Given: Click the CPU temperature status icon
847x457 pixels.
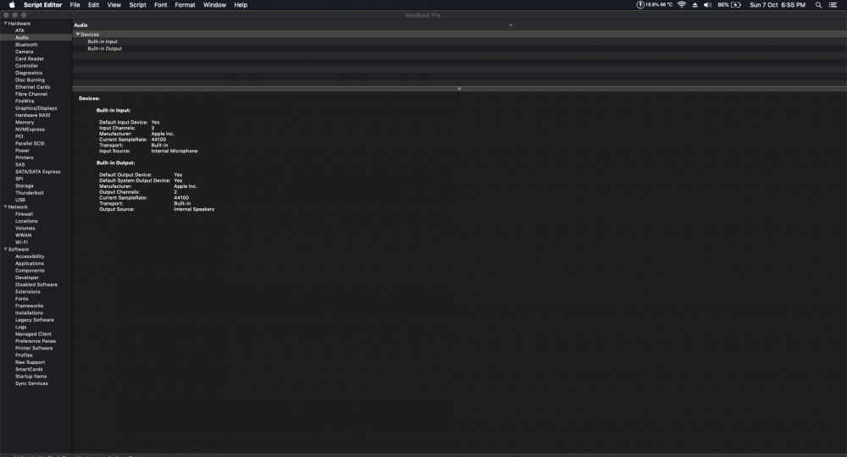Looking at the screenshot, I should (654, 5).
